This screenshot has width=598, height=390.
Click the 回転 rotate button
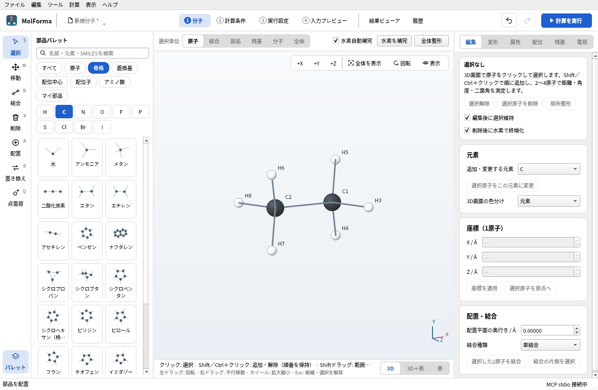(402, 63)
